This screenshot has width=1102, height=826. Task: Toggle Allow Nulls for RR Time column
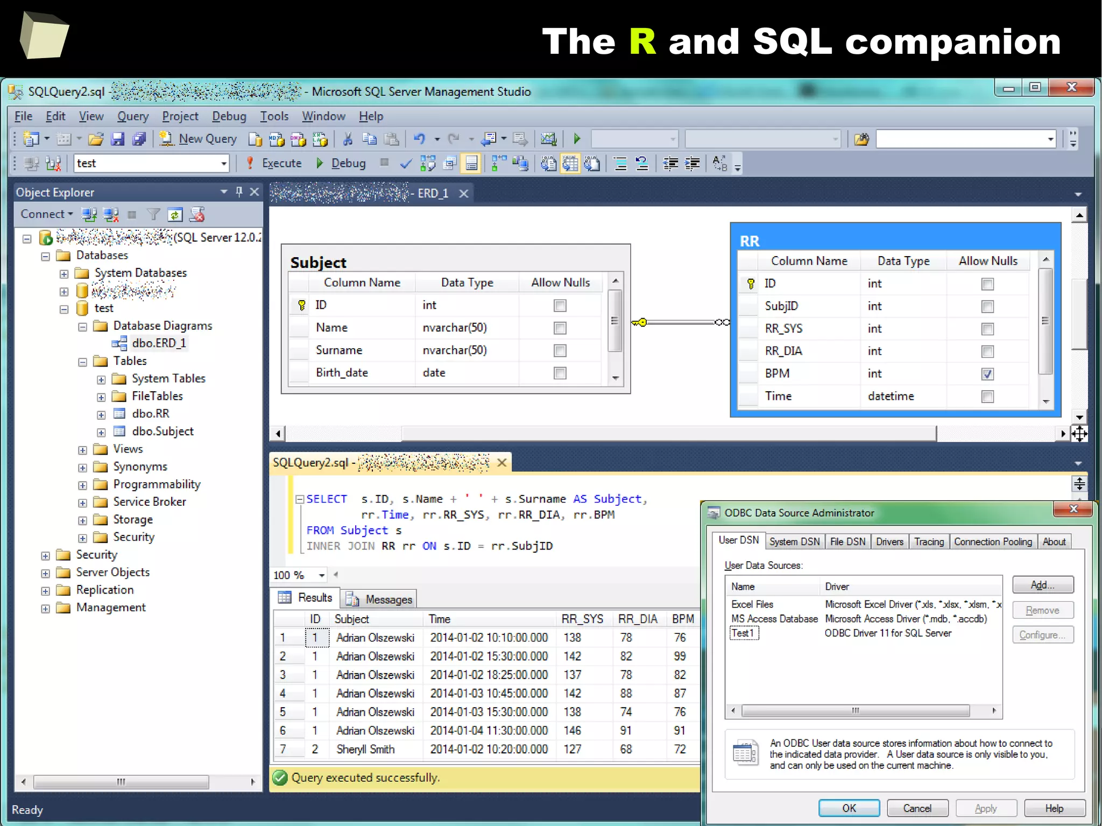(x=987, y=397)
